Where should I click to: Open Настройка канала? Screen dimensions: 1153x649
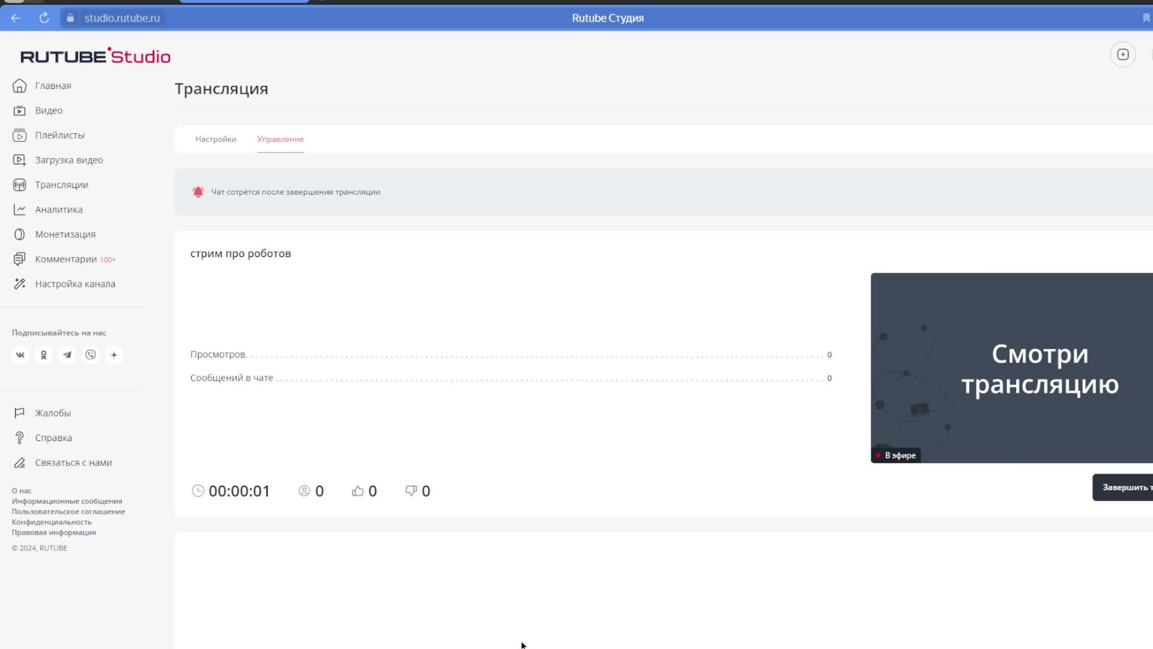coord(75,284)
